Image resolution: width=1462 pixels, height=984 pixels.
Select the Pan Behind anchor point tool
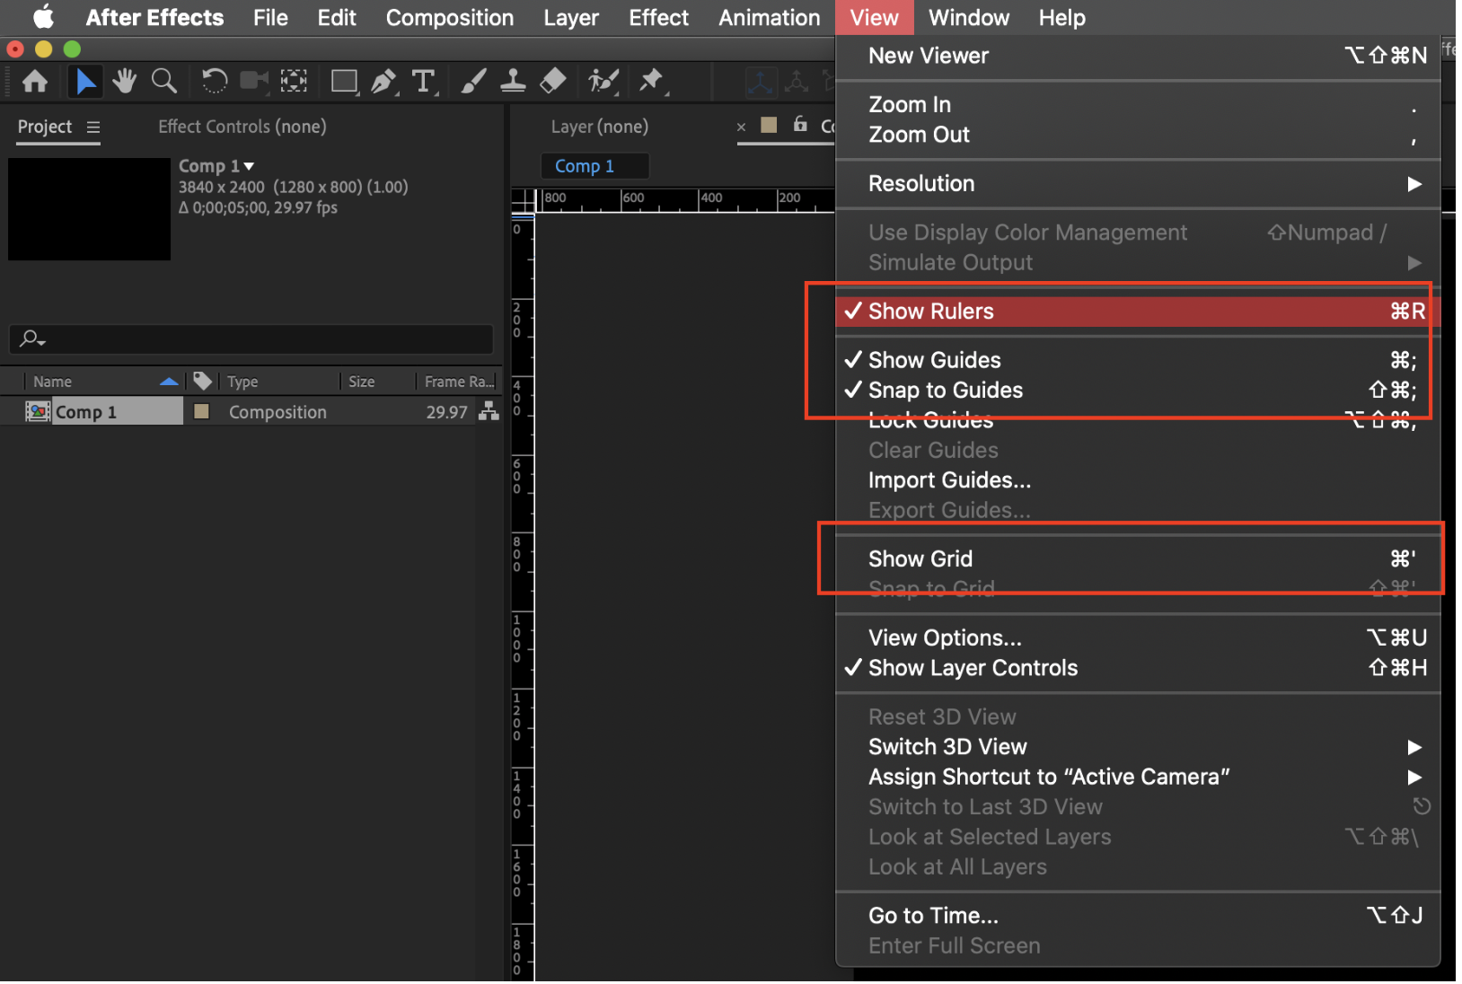[x=294, y=82]
